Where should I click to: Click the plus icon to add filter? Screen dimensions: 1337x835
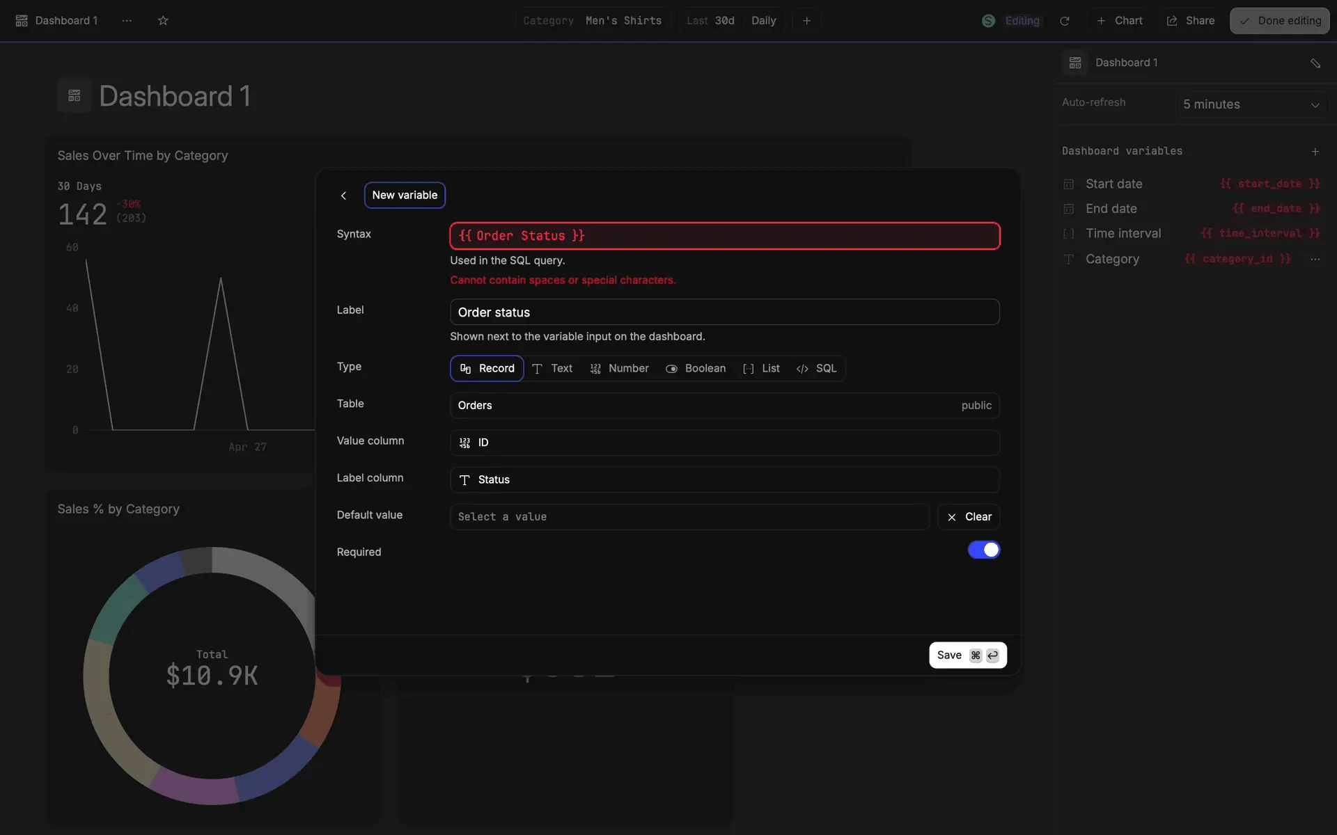[806, 21]
